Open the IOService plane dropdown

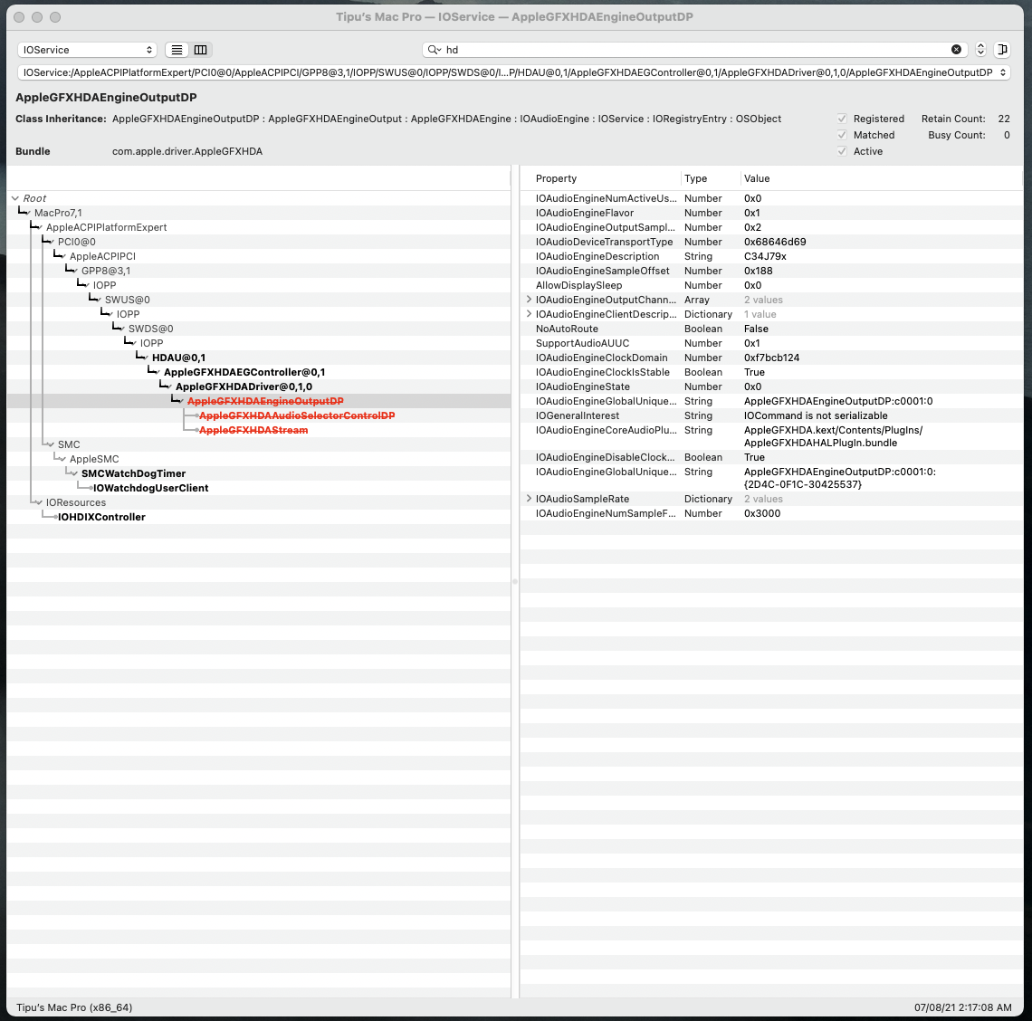tap(87, 50)
